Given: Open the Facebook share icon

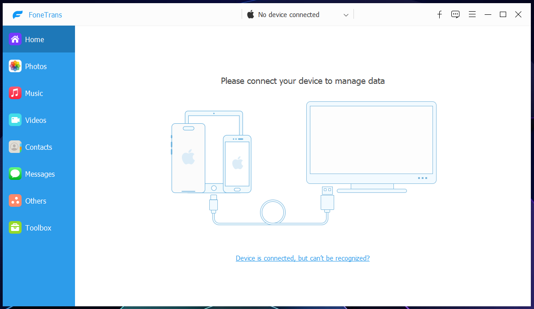Looking at the screenshot, I should pos(439,14).
